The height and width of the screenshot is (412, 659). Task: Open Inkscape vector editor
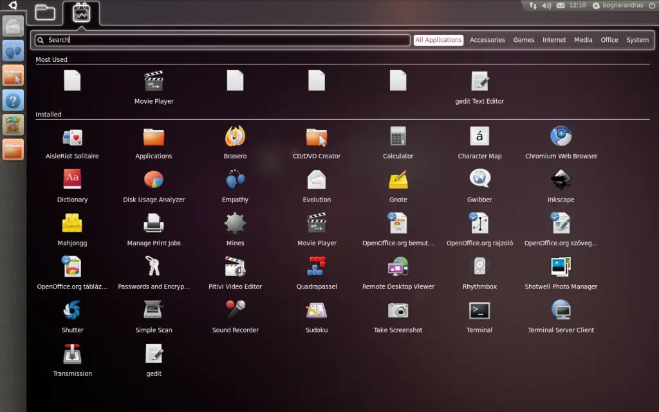(x=561, y=187)
